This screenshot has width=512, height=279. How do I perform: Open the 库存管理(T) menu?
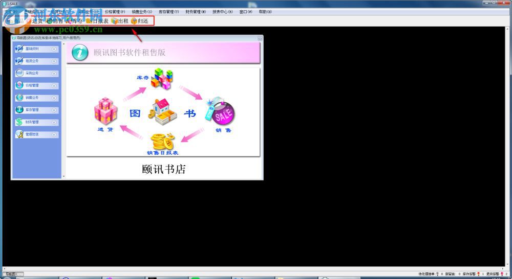169,12
